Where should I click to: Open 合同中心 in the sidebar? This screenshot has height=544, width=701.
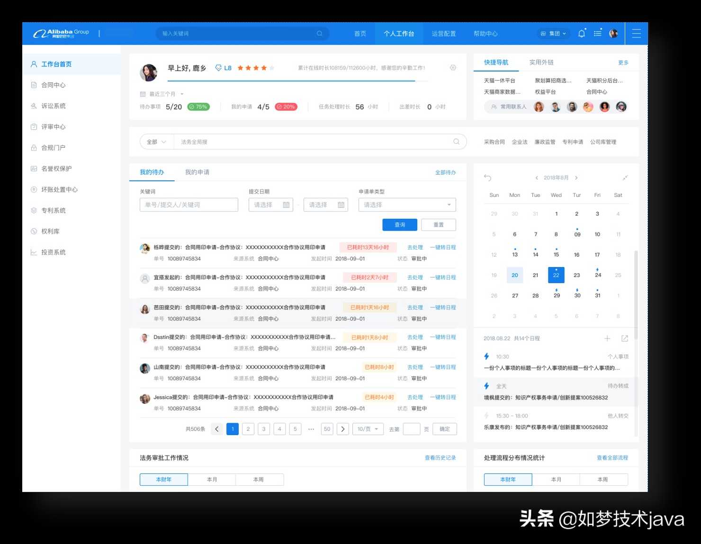pyautogui.click(x=72, y=85)
